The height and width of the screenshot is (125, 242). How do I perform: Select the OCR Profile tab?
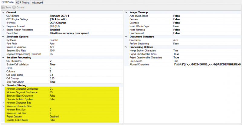coord(8,2)
